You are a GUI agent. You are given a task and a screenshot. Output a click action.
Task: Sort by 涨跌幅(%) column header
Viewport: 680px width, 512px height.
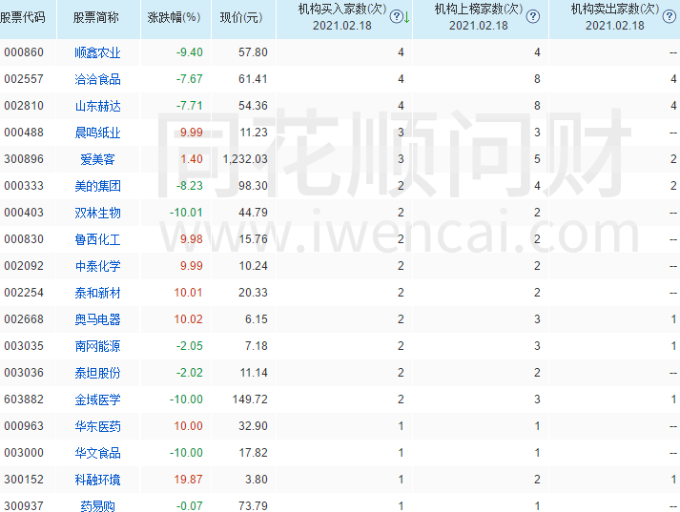(174, 18)
